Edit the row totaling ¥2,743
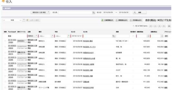172x90 pixels. click(166, 88)
